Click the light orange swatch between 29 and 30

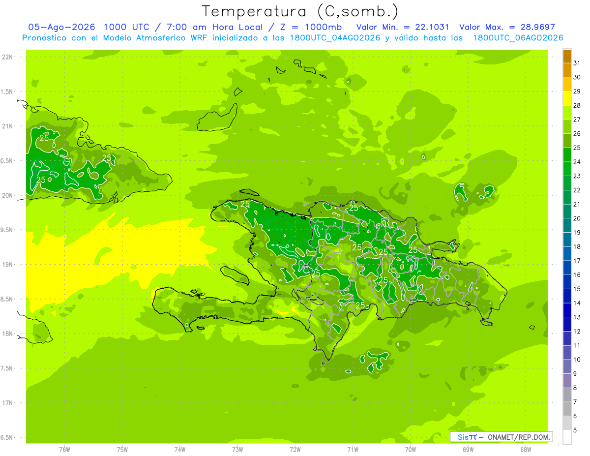click(567, 84)
